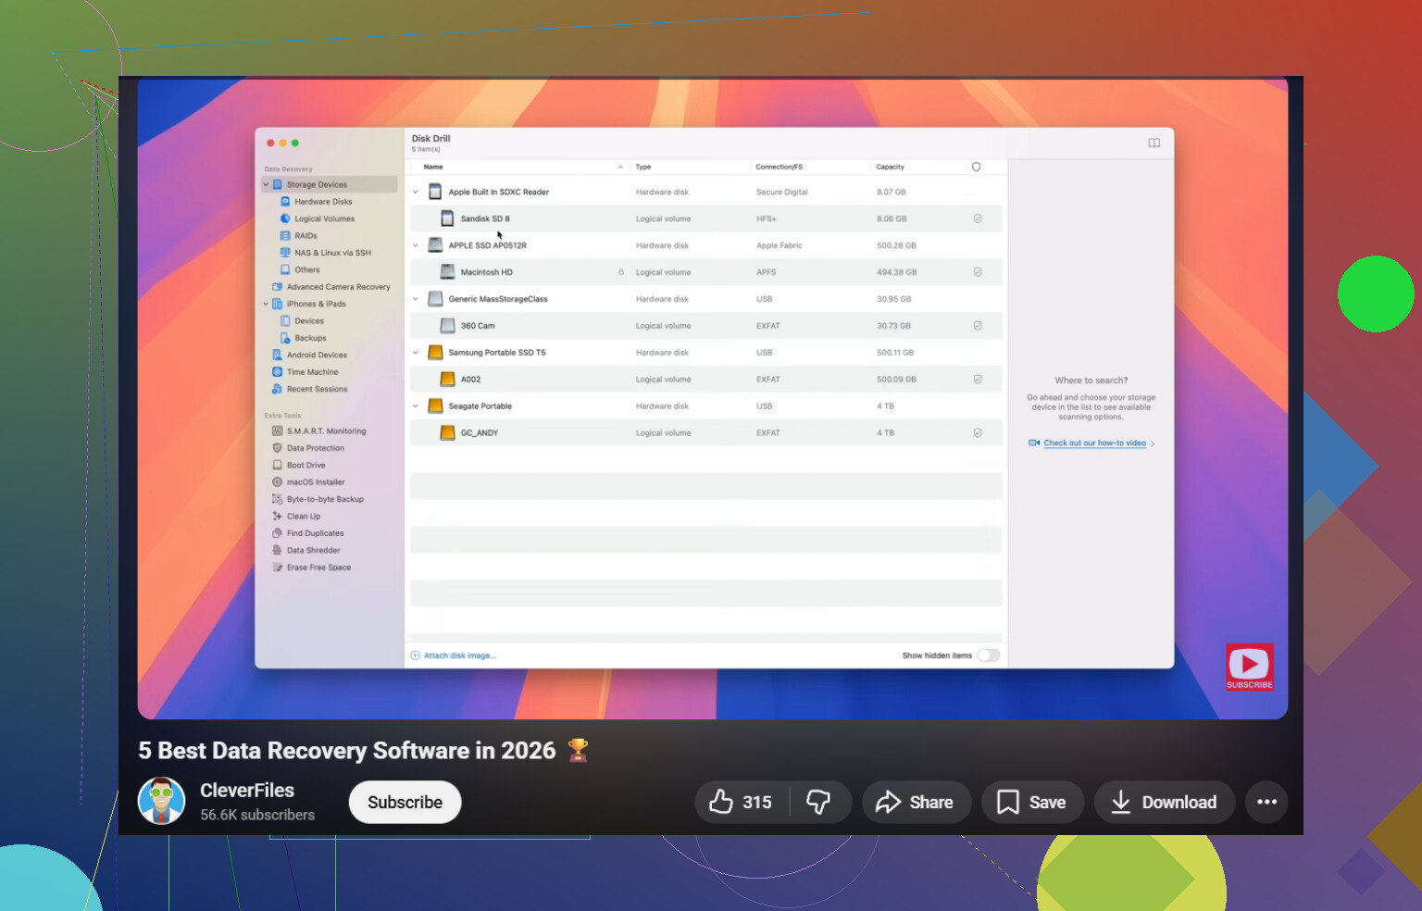The height and width of the screenshot is (911, 1422).
Task: Click the Seagate Portable drive icon
Action: [435, 406]
